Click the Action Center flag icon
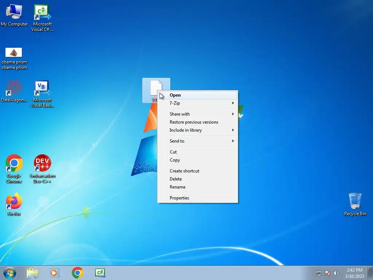The image size is (373, 280). (x=327, y=273)
